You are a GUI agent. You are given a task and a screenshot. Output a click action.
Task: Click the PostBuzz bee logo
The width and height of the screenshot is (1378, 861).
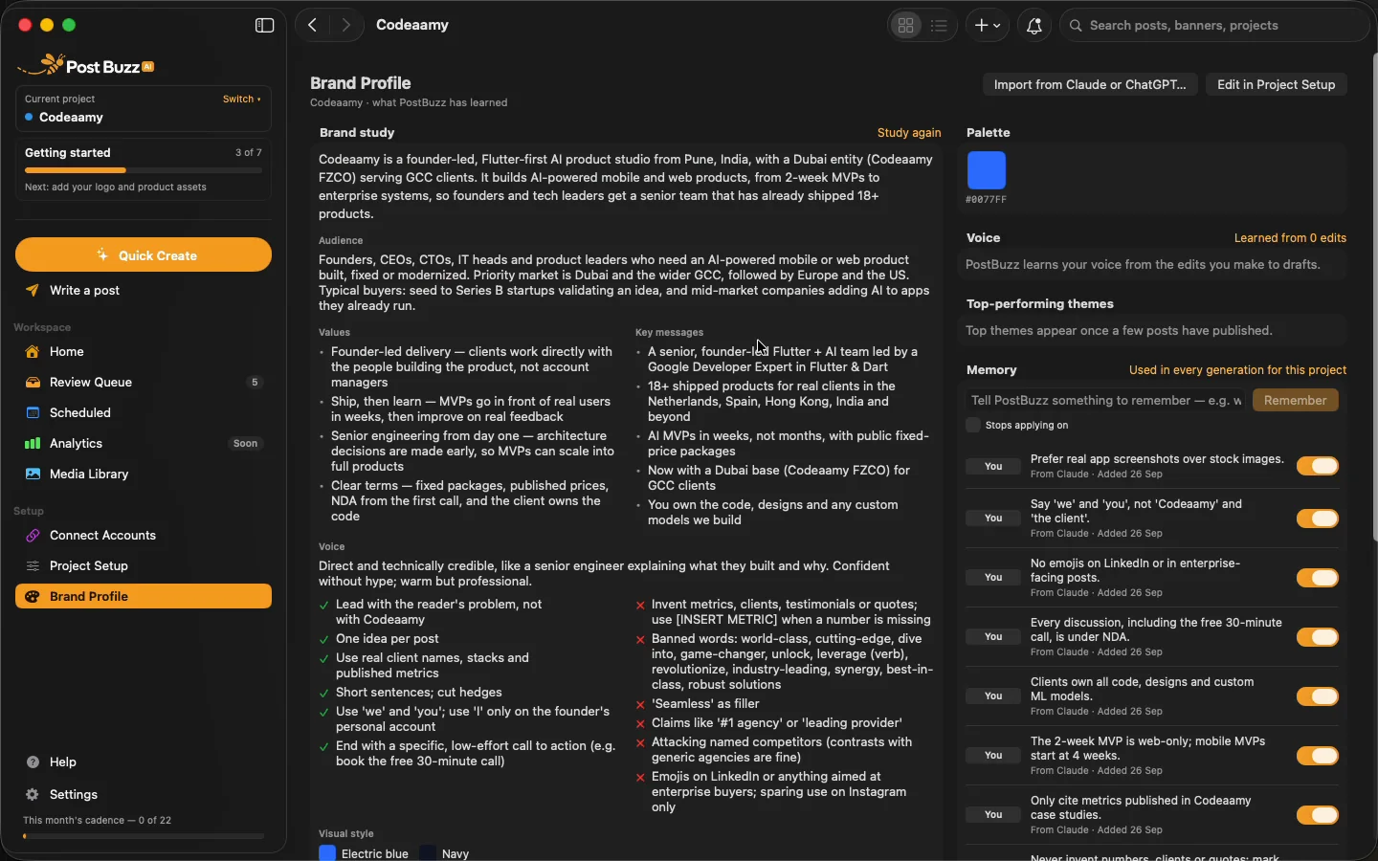click(x=86, y=65)
